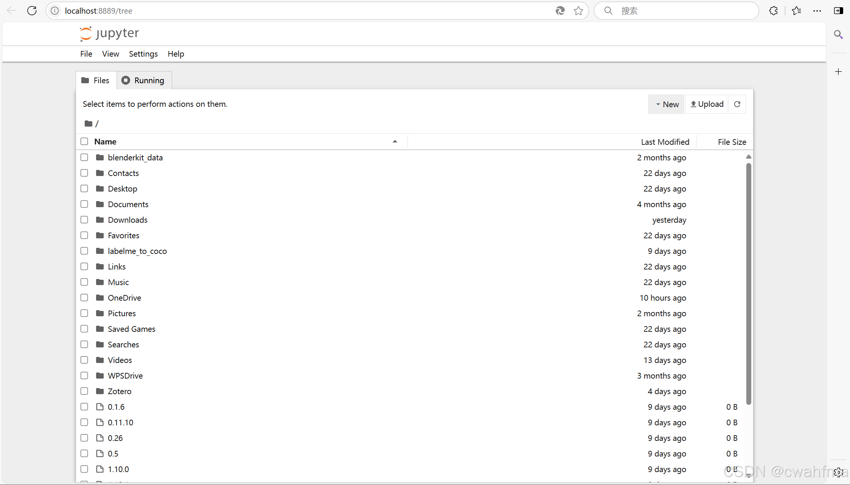Open the labelme_to_coco folder
This screenshot has width=850, height=485.
[x=137, y=251]
